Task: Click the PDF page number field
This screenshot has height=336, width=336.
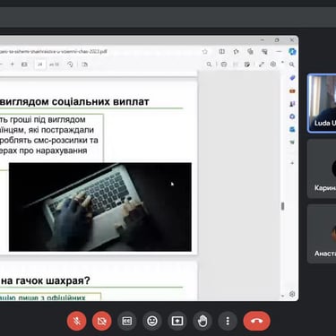Action: [40, 65]
